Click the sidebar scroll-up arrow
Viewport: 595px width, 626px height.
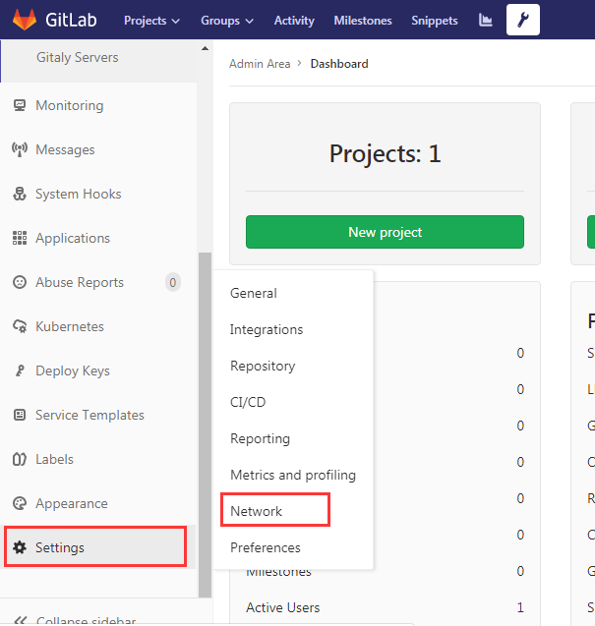click(x=205, y=48)
